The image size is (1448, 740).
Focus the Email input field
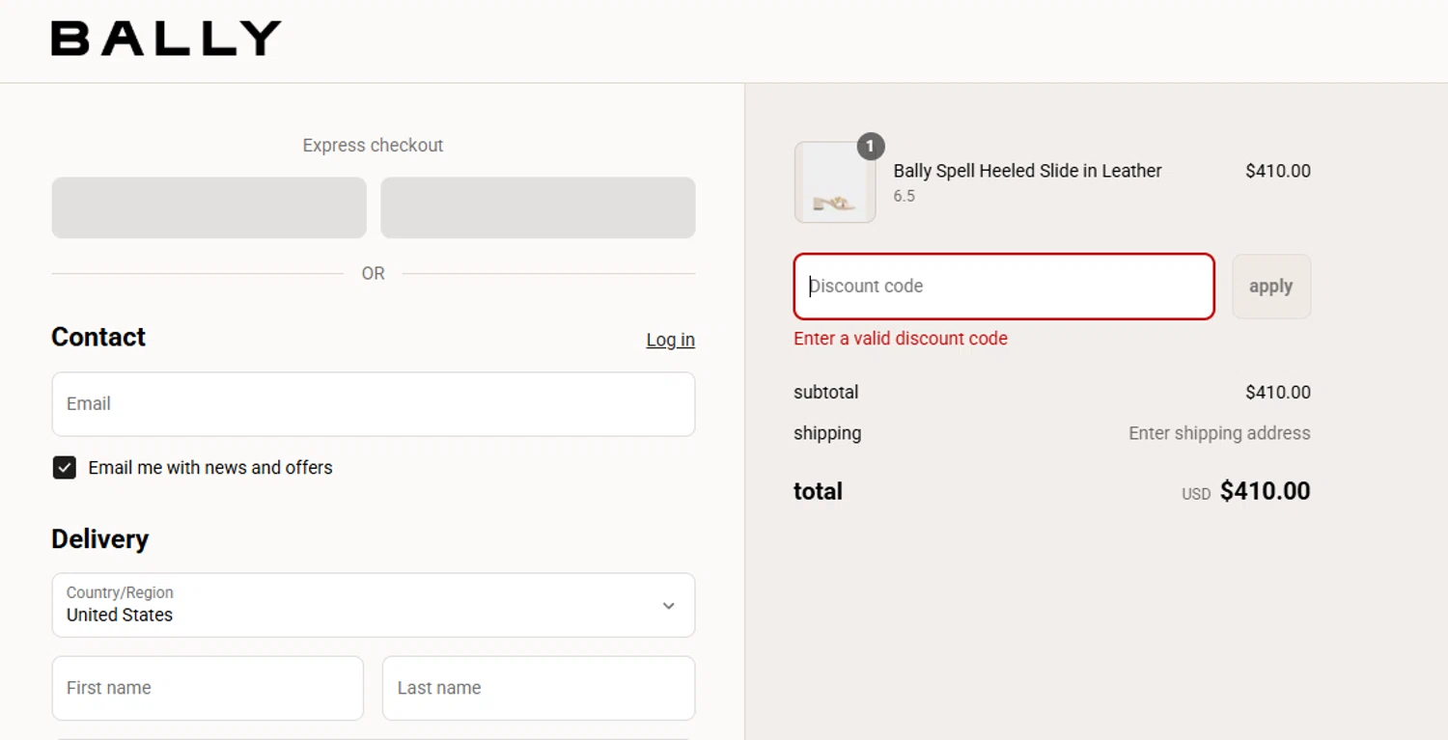[x=374, y=404]
